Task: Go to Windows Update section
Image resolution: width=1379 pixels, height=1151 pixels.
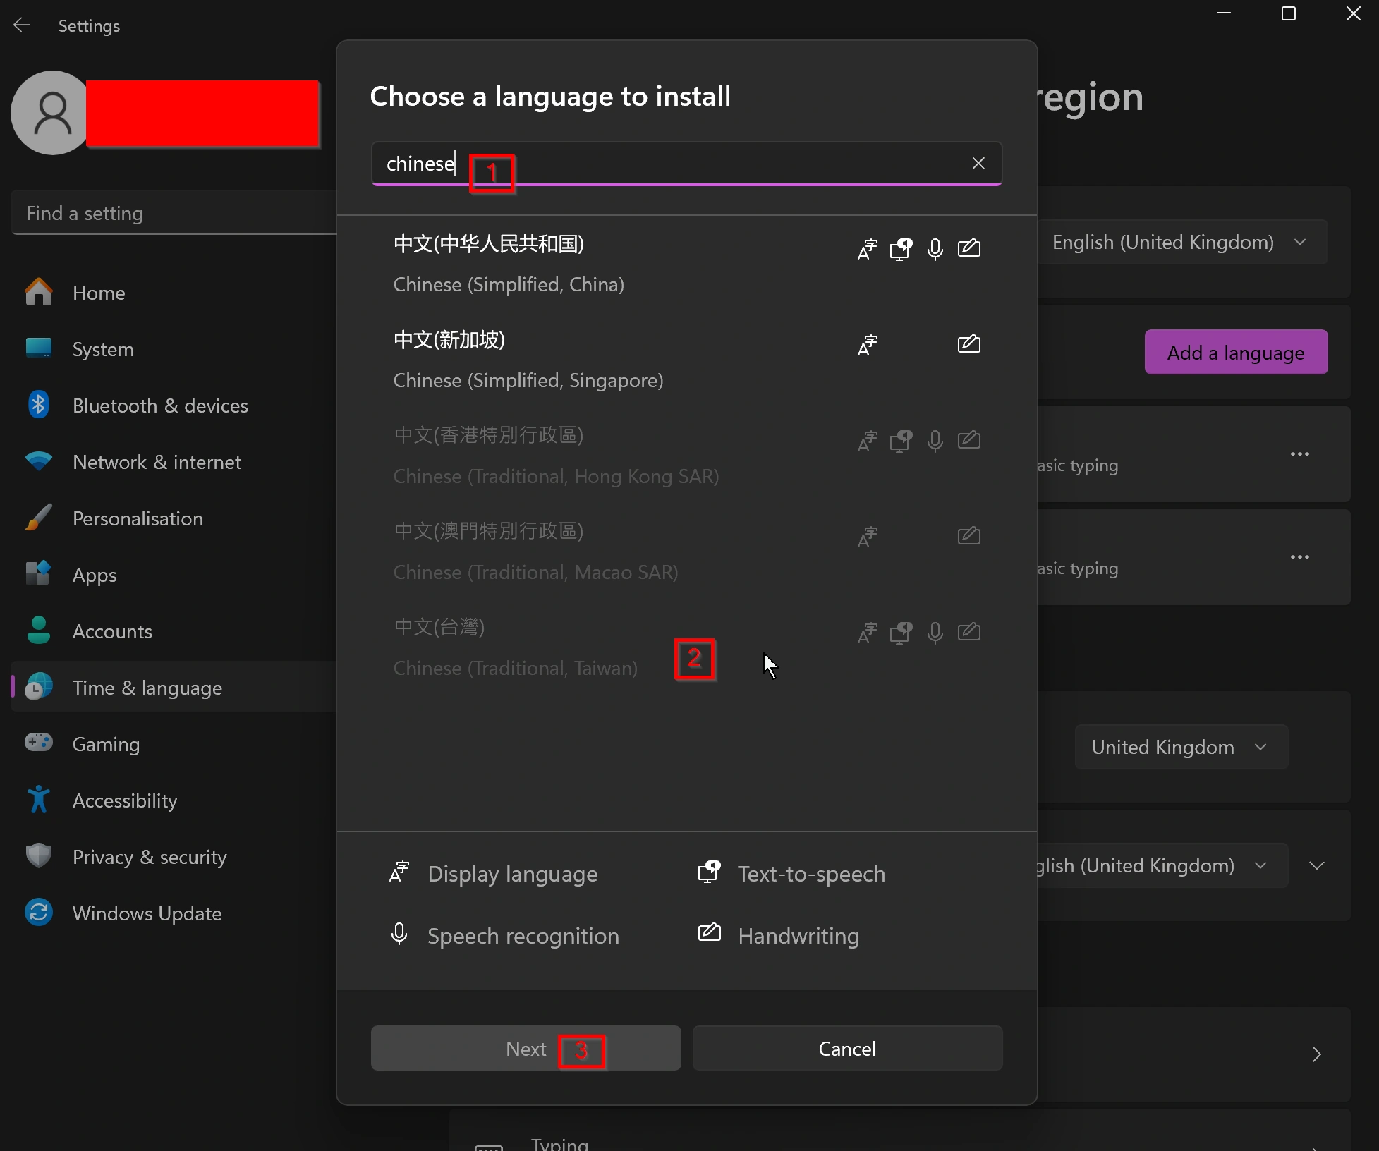Action: tap(147, 913)
